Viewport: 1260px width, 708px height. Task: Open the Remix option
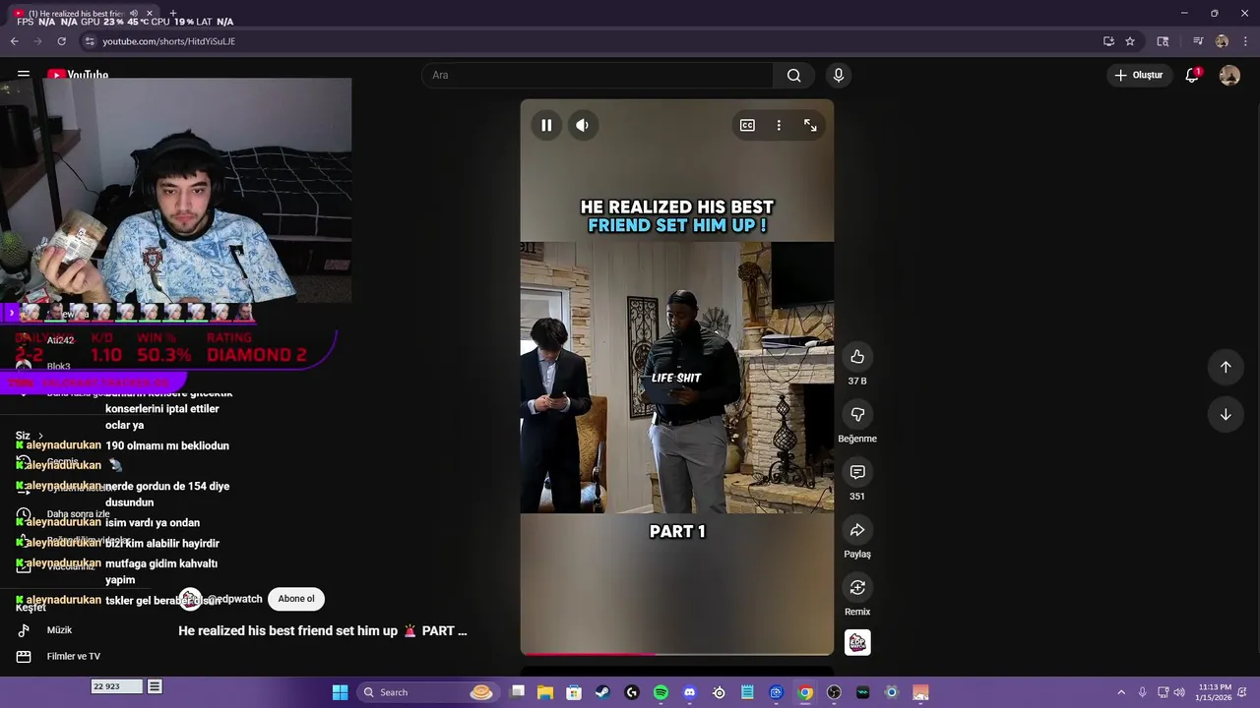(x=857, y=587)
